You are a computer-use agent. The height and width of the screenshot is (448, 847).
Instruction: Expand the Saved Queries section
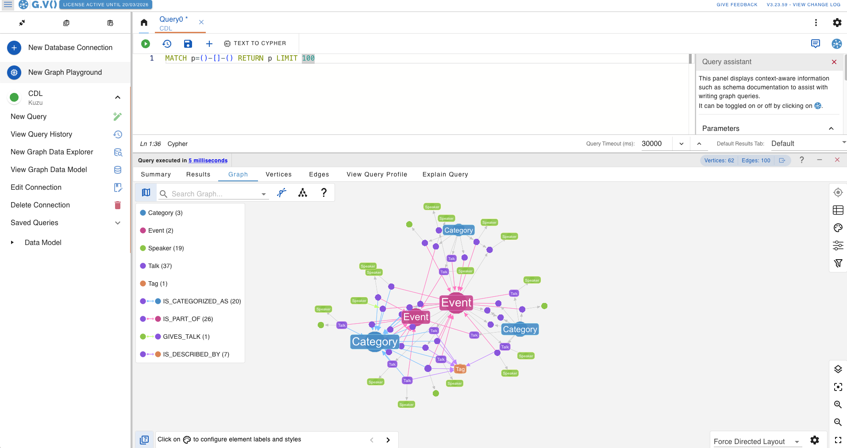(x=118, y=223)
